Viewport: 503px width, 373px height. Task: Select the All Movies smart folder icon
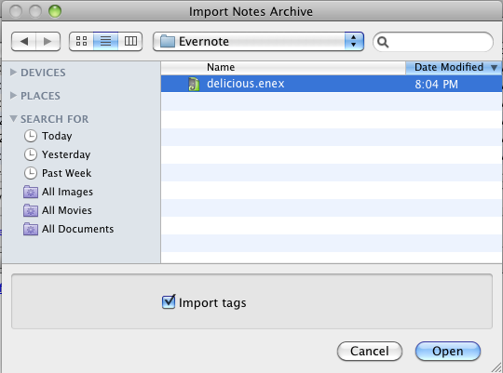[31, 210]
